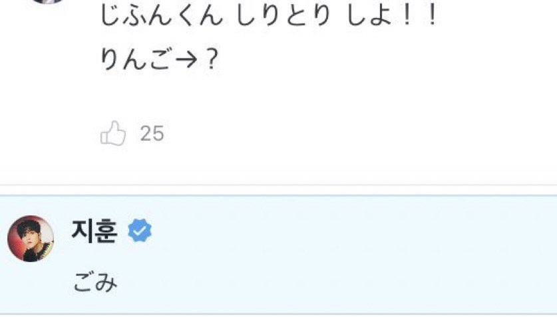557x317 pixels.
Task: Click the divider line above 지훈's reply
Action: (278, 195)
